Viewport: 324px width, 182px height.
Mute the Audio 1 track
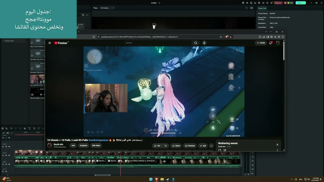click(6, 171)
